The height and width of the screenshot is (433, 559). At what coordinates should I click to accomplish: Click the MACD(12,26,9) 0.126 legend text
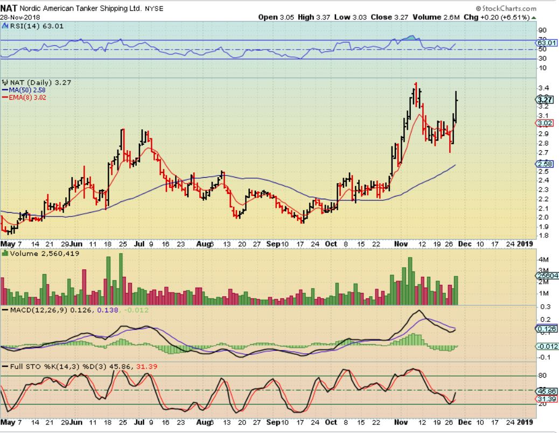pos(51,310)
